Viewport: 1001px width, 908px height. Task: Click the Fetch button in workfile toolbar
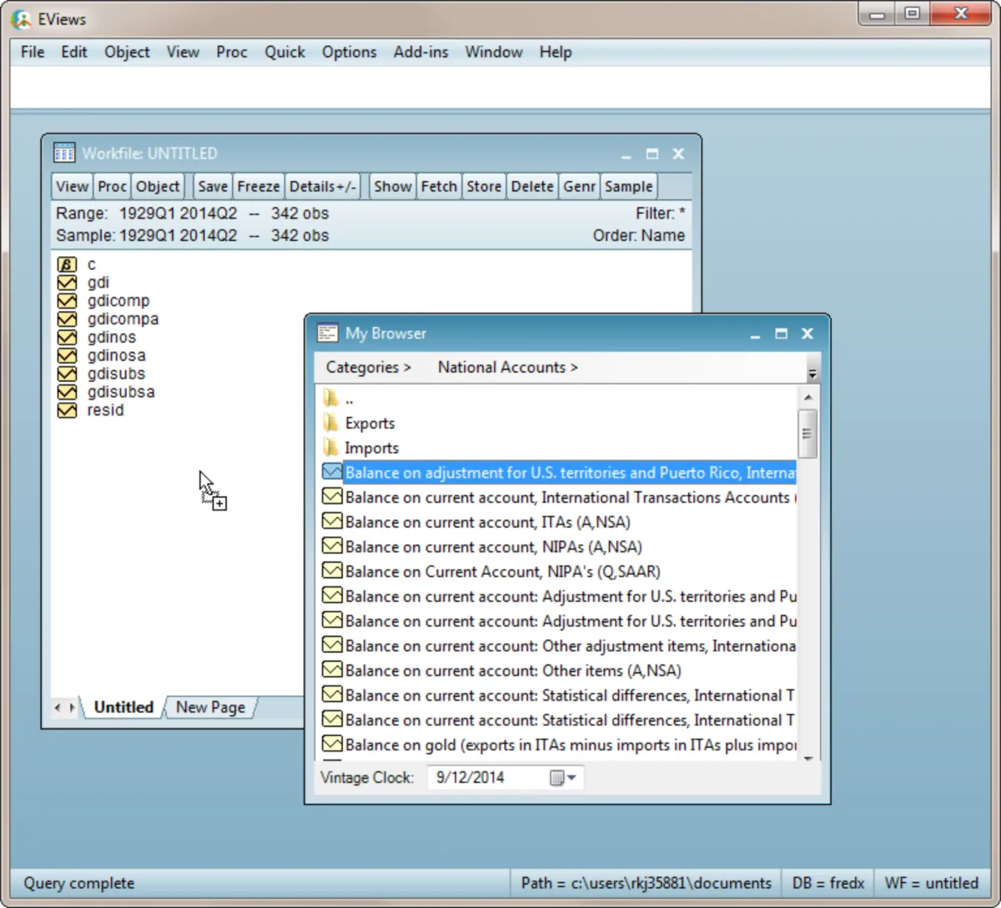point(439,187)
